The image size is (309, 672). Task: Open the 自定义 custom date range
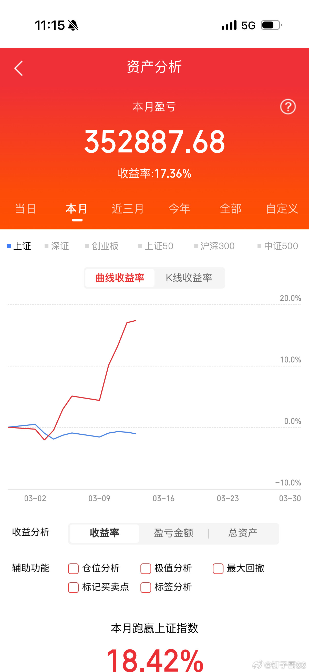pos(282,209)
